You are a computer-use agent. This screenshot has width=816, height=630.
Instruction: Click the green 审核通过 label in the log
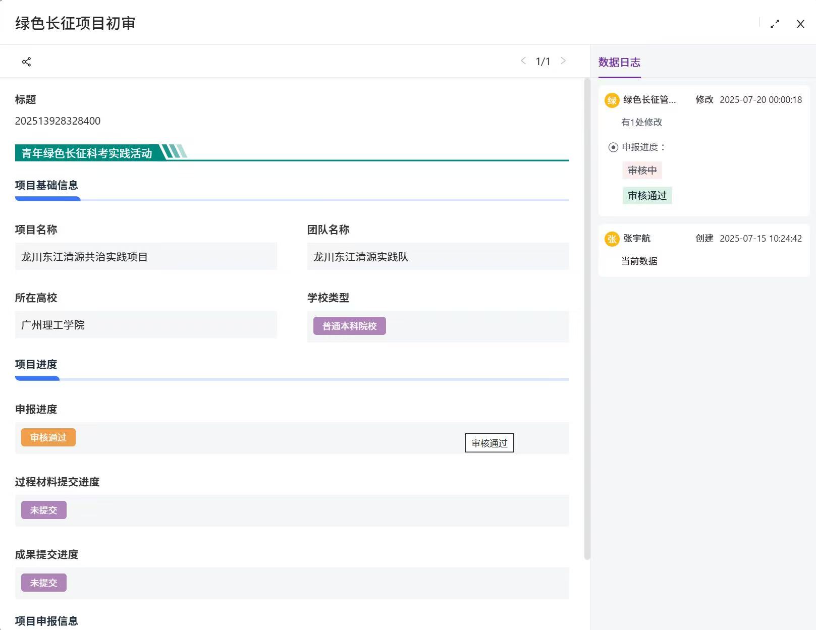click(647, 196)
